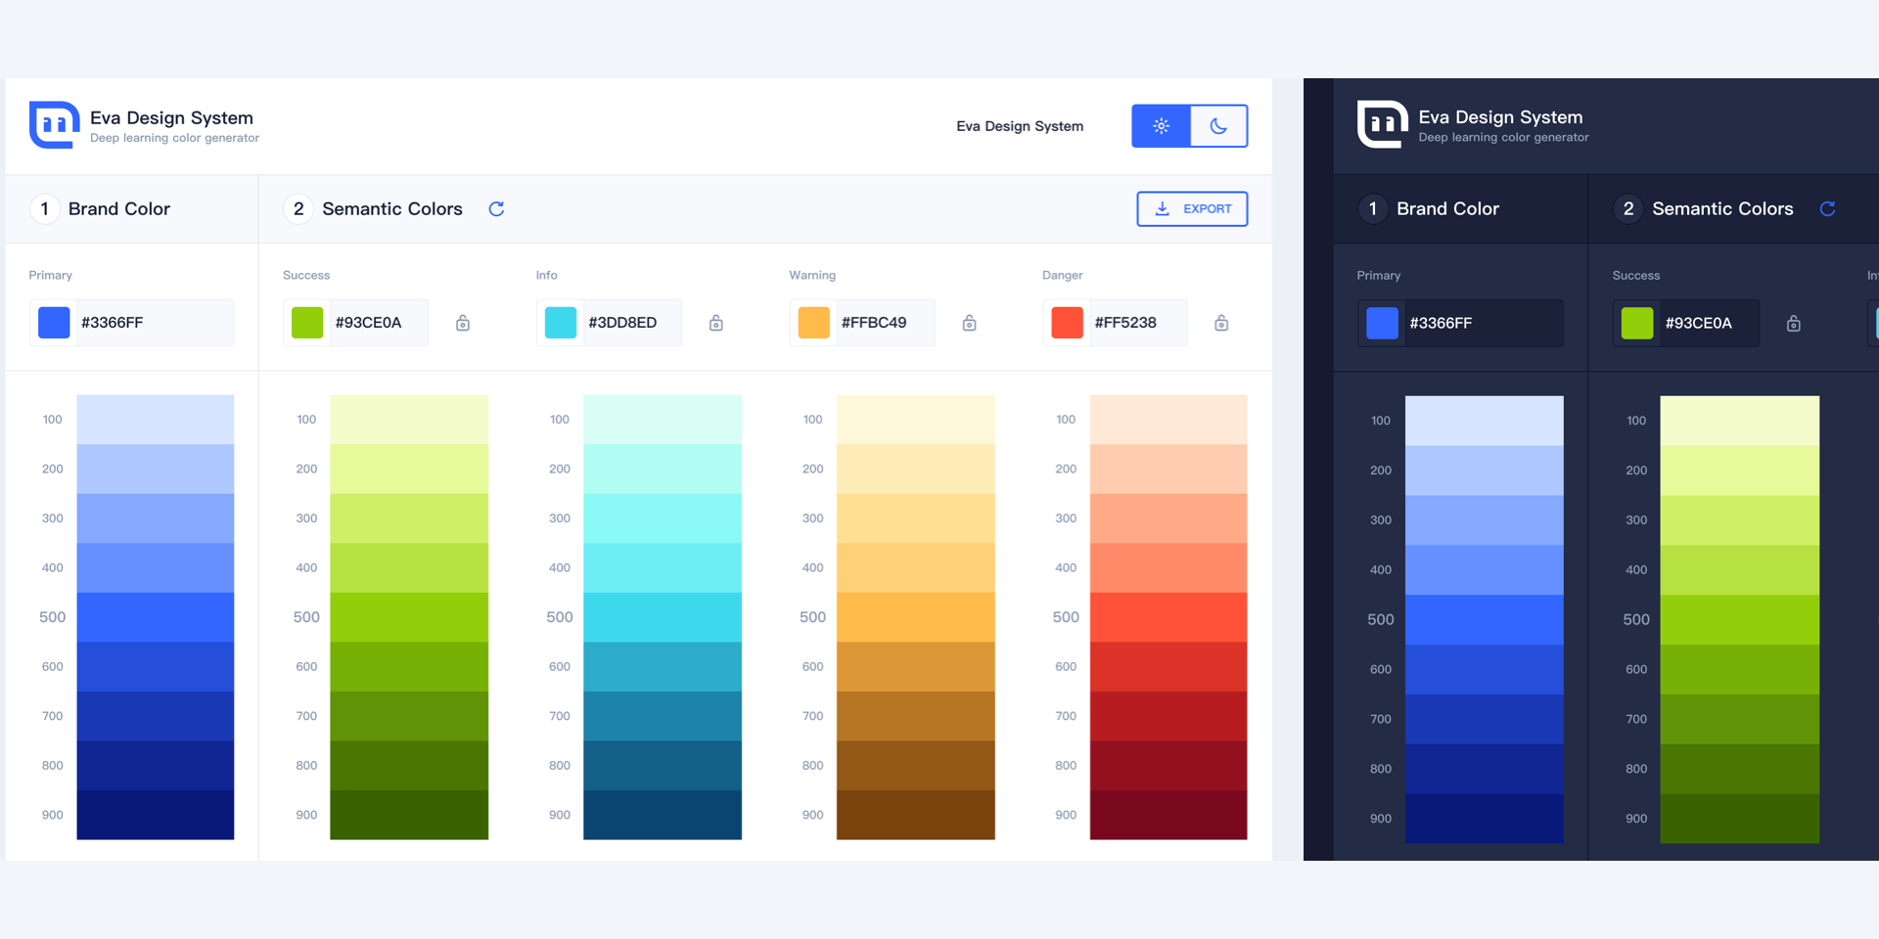The image size is (1879, 939).
Task: Click the Eva logo in dark panel
Action: pyautogui.click(x=1382, y=124)
